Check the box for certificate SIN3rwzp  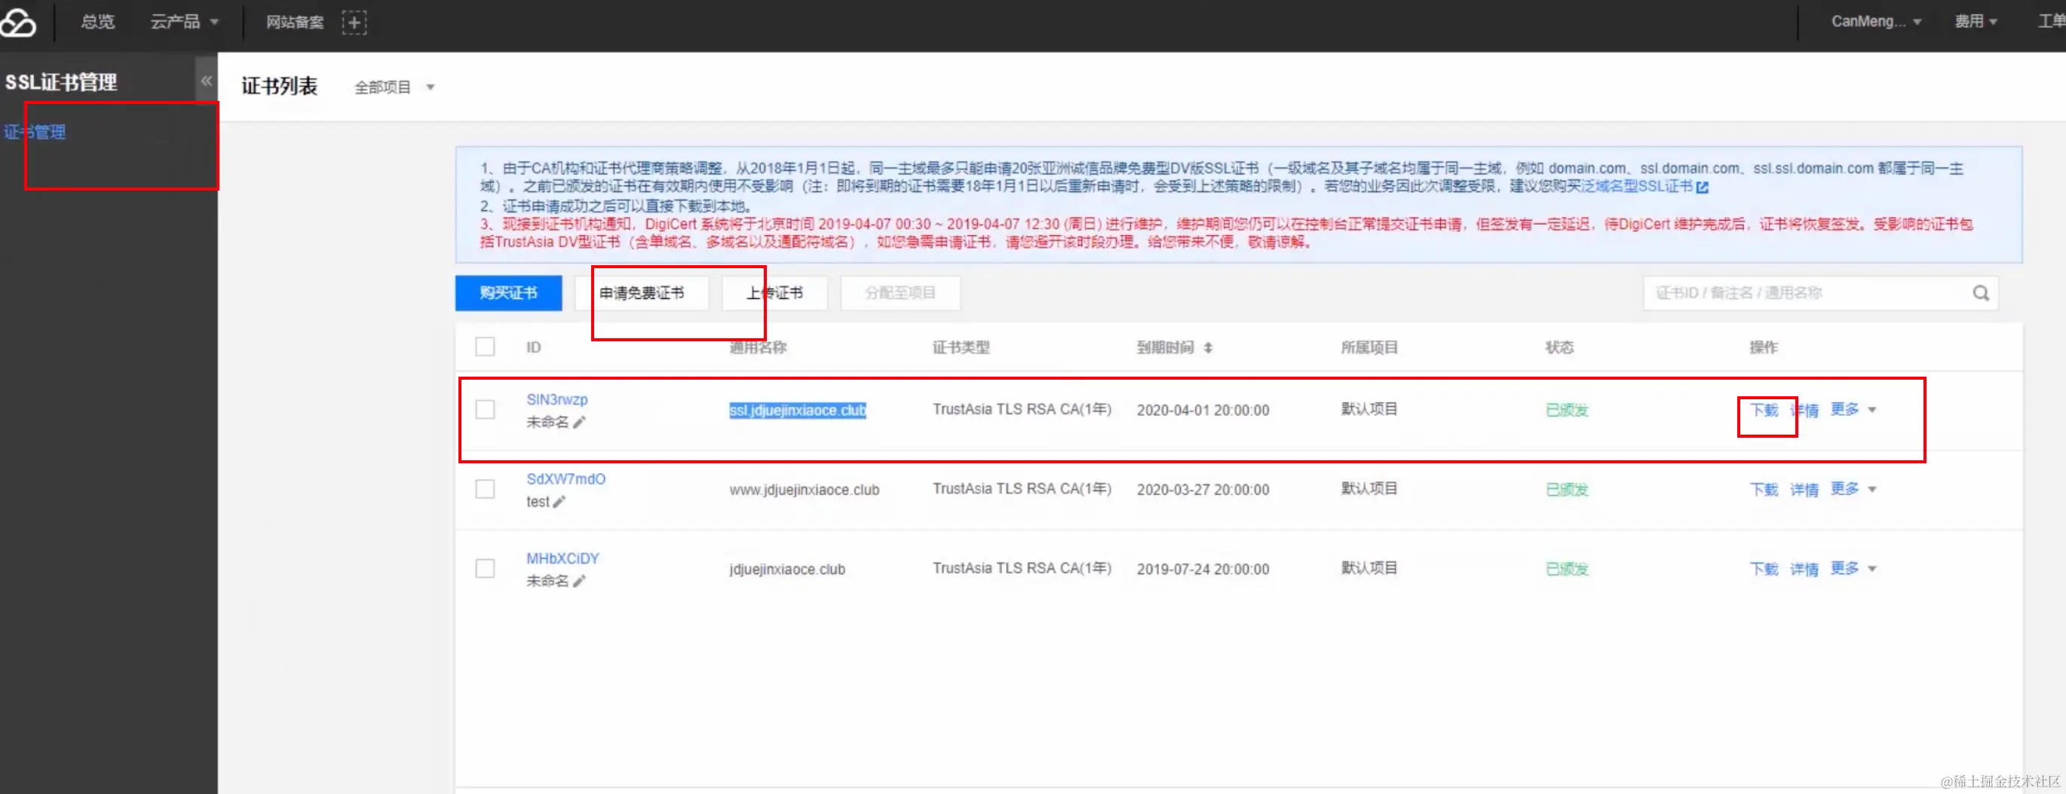point(486,411)
